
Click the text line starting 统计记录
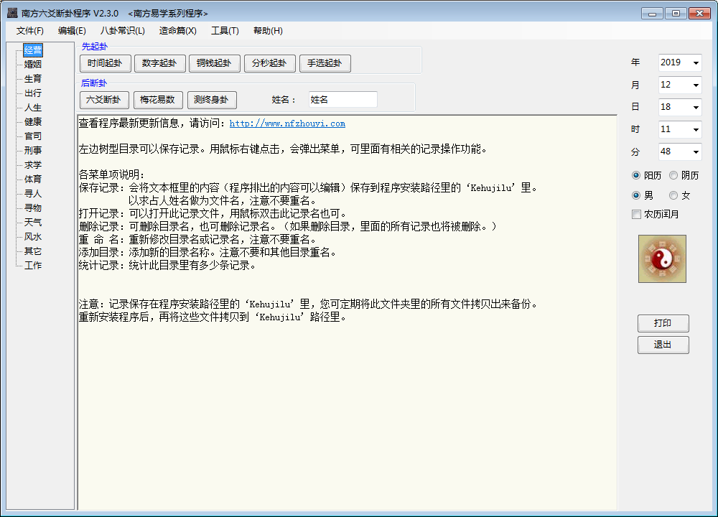pos(167,266)
